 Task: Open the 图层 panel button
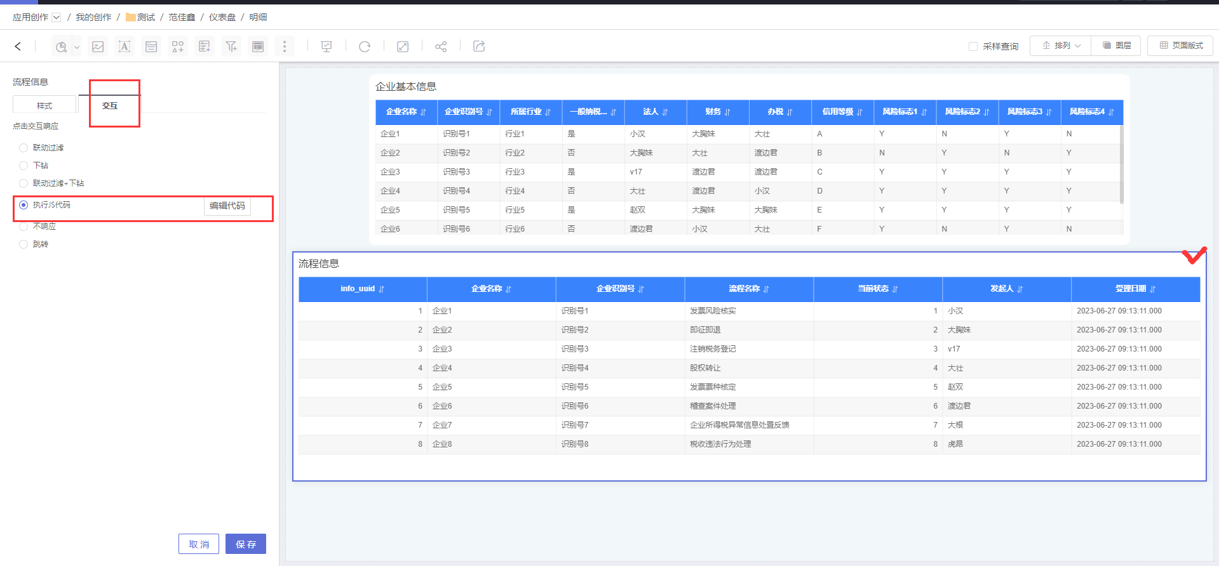[x=1116, y=46]
